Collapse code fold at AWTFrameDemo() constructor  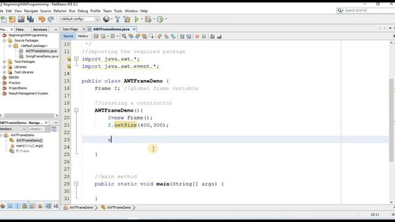[77, 110]
